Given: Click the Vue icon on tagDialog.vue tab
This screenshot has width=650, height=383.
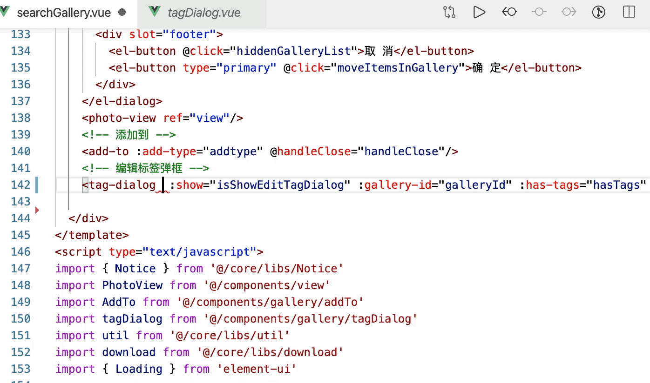Looking at the screenshot, I should pyautogui.click(x=154, y=13).
